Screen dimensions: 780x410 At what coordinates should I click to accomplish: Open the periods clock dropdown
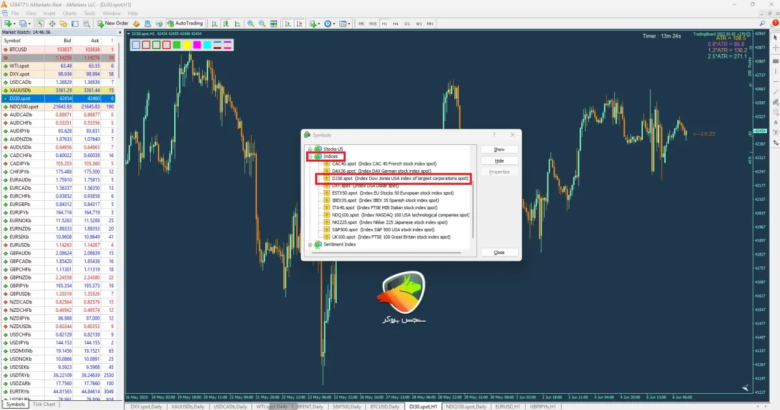pos(330,23)
